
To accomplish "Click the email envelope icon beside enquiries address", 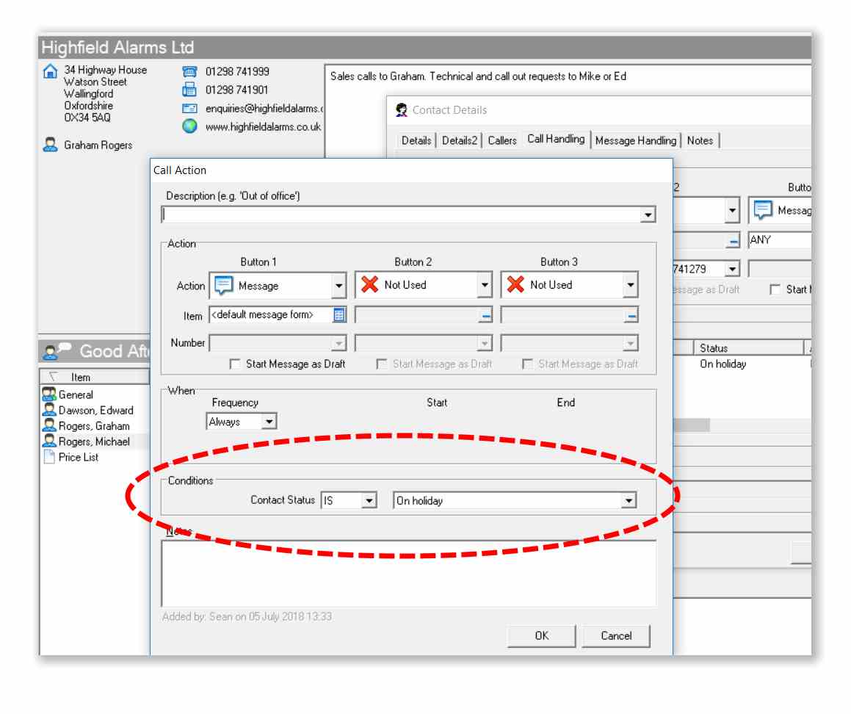I will click(x=189, y=109).
